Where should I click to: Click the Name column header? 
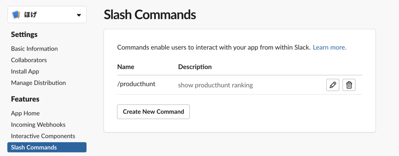tap(126, 67)
